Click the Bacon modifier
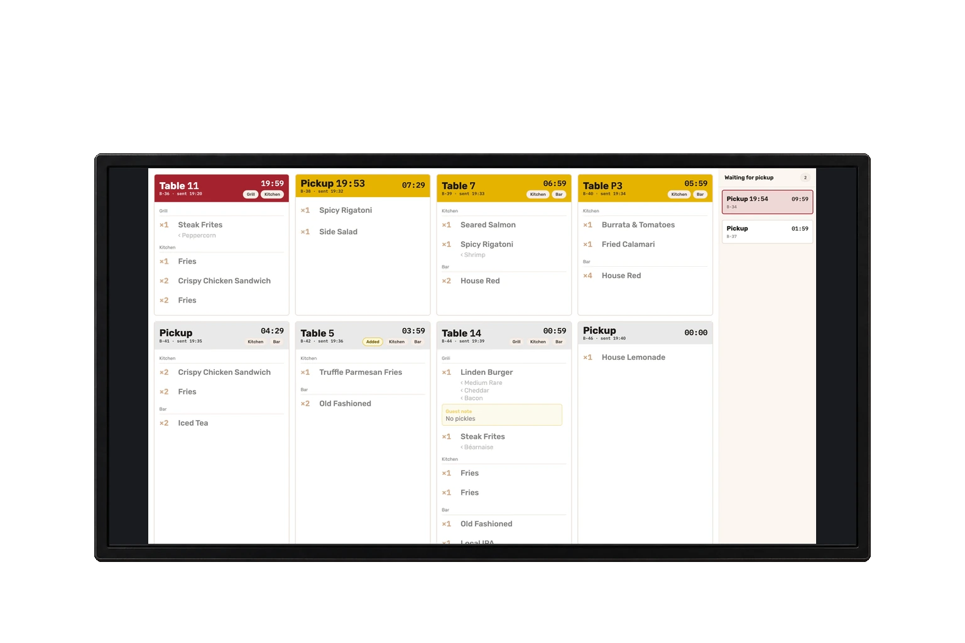 [x=472, y=398]
